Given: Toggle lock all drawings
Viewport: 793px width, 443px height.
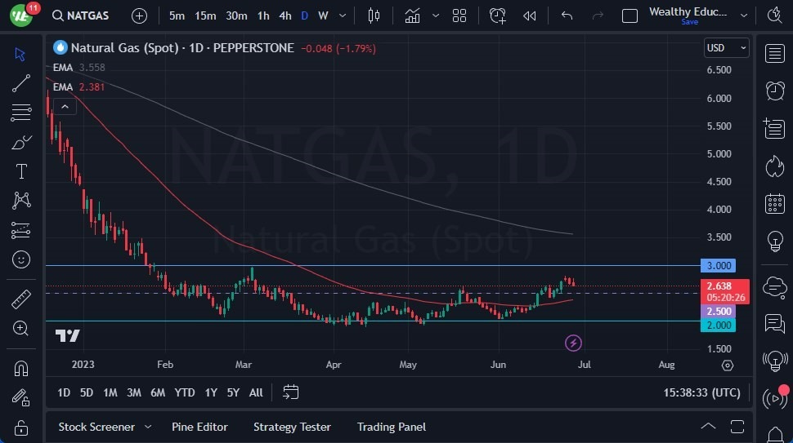Looking at the screenshot, I should point(20,427).
